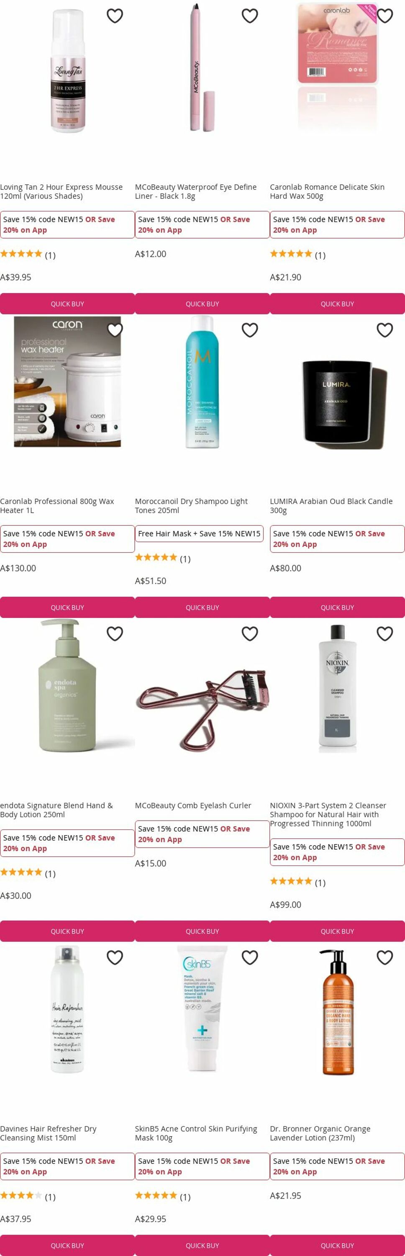
Task: Open SkinB5 Acne Control Purifying Mask page
Action: [196, 1133]
